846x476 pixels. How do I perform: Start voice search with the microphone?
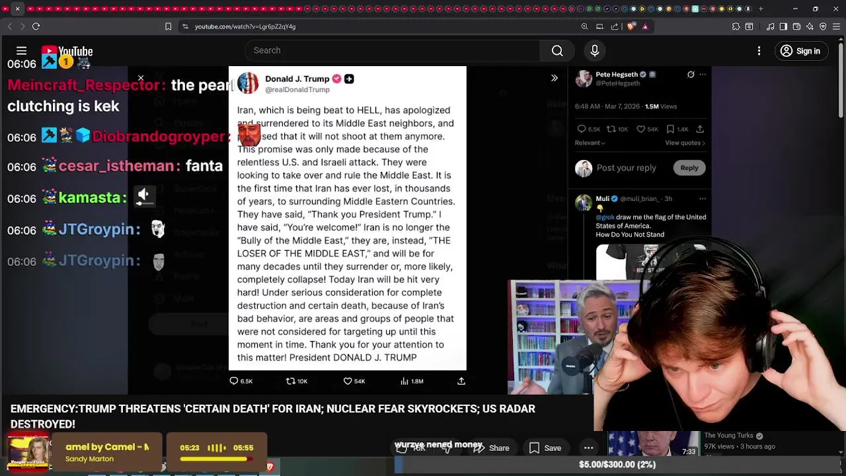(x=595, y=51)
